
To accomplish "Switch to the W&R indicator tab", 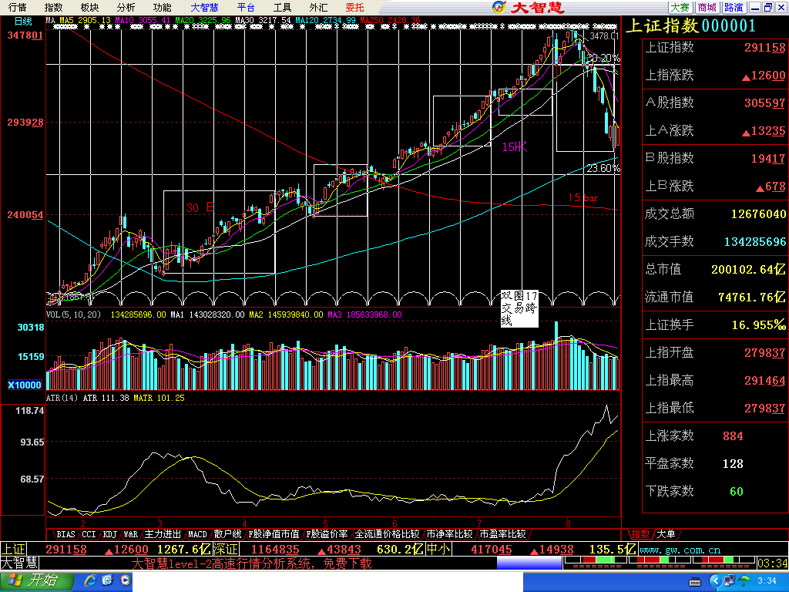I will [x=130, y=534].
